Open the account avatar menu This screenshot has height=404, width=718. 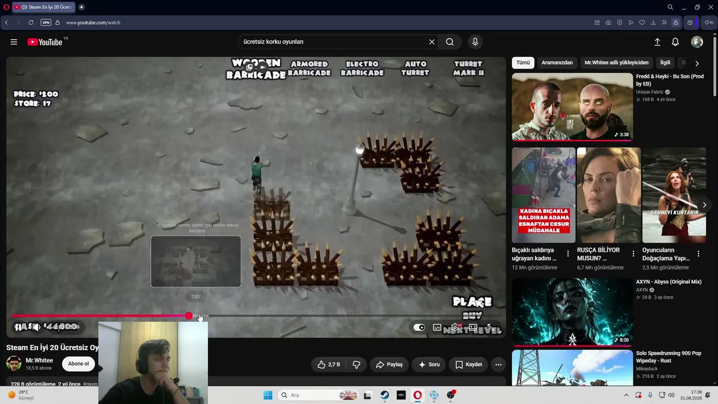click(x=697, y=42)
